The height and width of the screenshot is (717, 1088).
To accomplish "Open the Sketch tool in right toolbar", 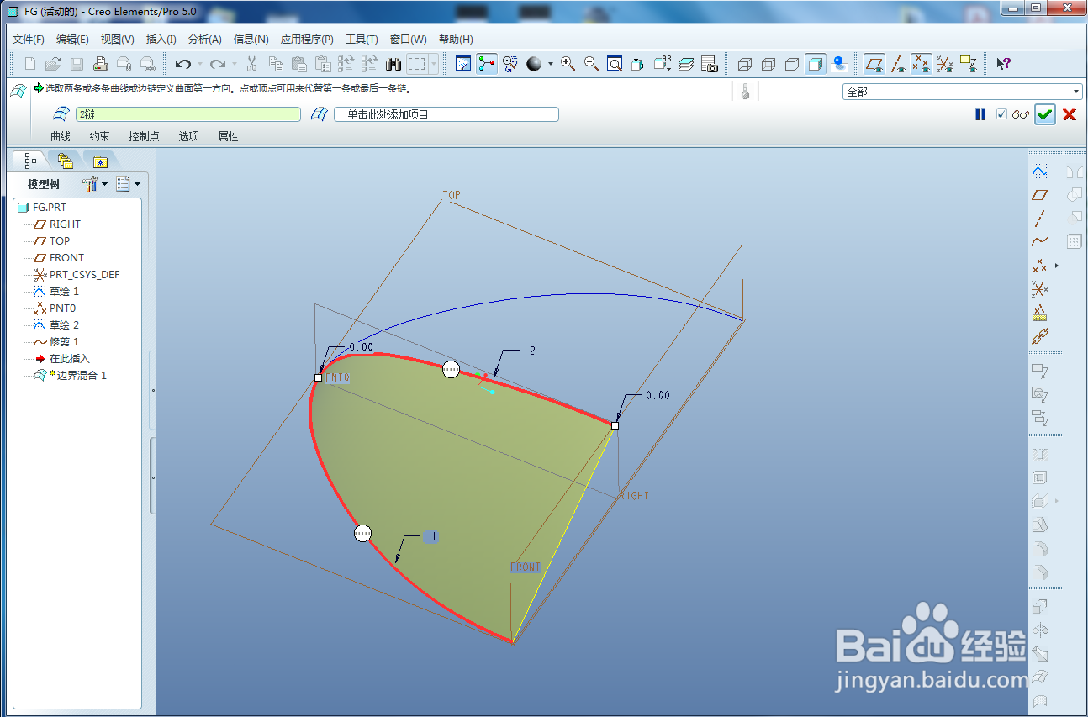I will click(1040, 171).
